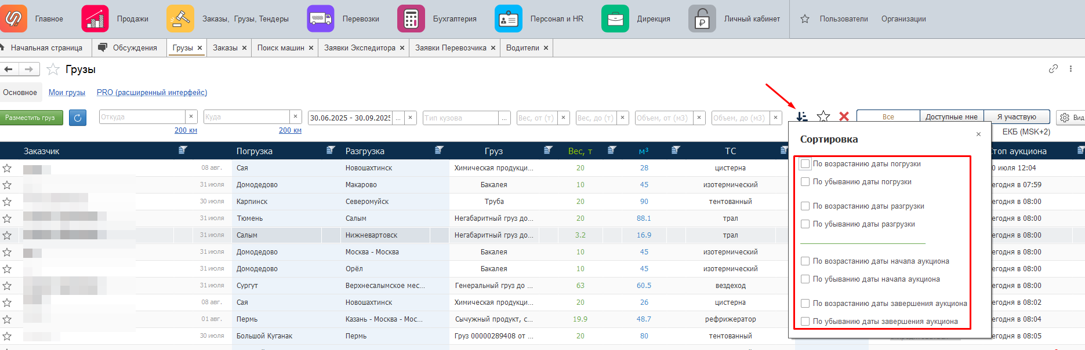Open Разгрузка column filter
The image size is (1085, 350).
(439, 151)
